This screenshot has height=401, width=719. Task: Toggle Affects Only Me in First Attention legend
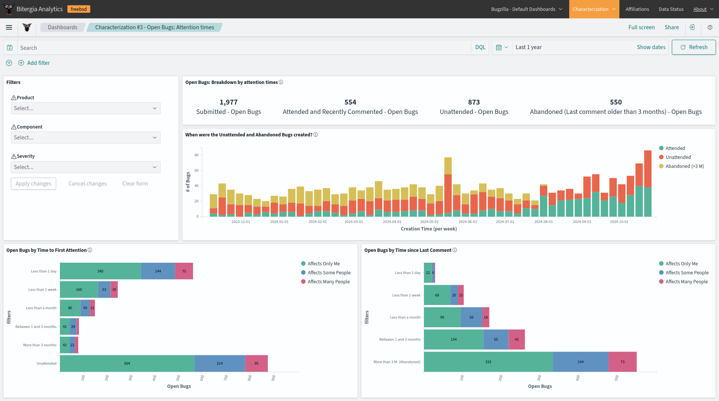point(321,263)
